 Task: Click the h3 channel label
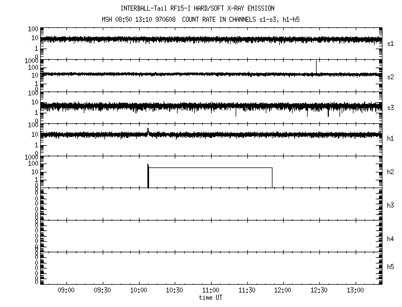(x=391, y=205)
